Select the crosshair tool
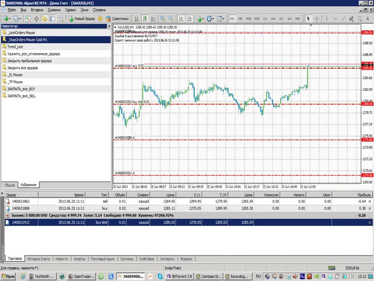The height and width of the screenshot is (281, 374). 317,19
